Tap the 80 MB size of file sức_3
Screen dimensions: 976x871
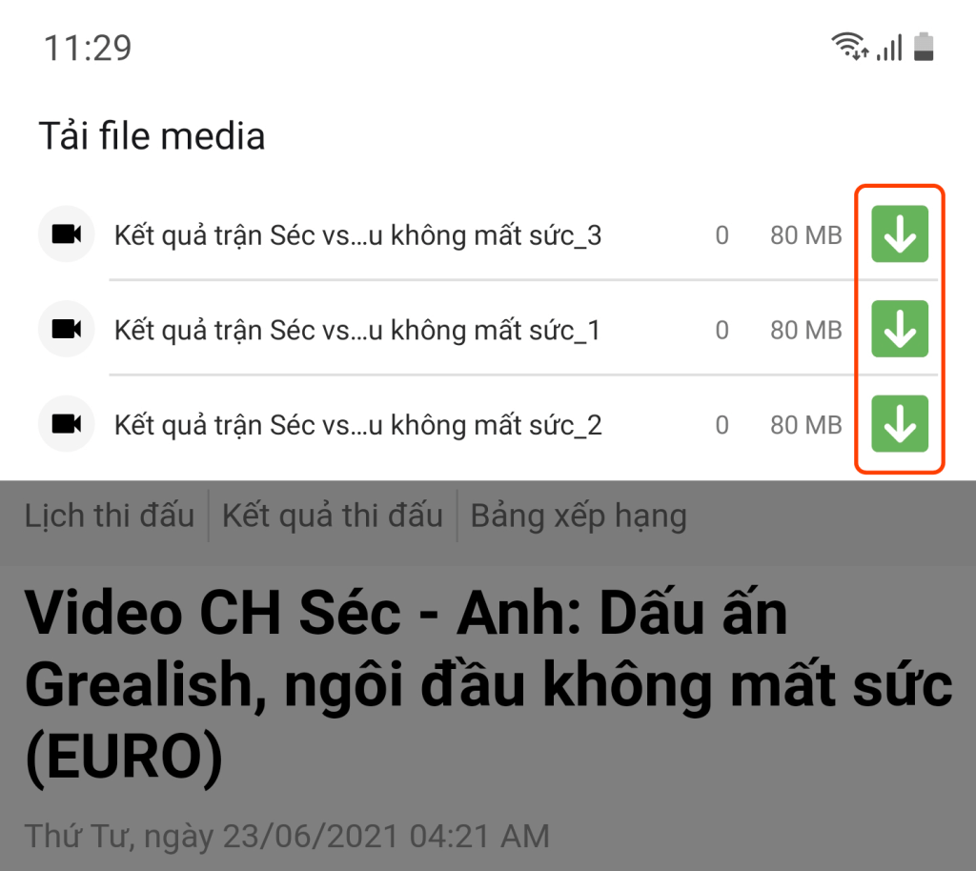click(x=806, y=235)
